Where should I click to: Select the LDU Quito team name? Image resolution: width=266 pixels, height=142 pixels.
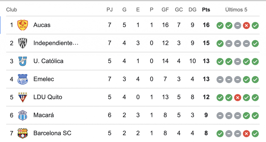(48, 97)
